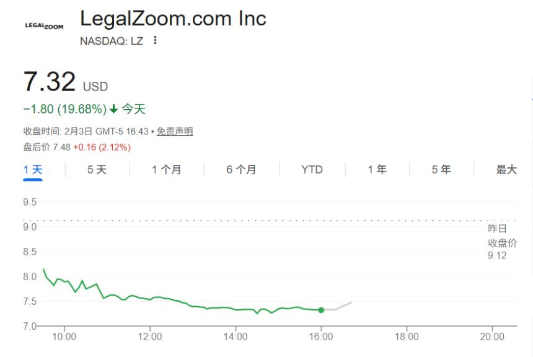Click the dotted 昨日收盘价 9.12 reference line
The image size is (533, 357).
click(x=248, y=221)
